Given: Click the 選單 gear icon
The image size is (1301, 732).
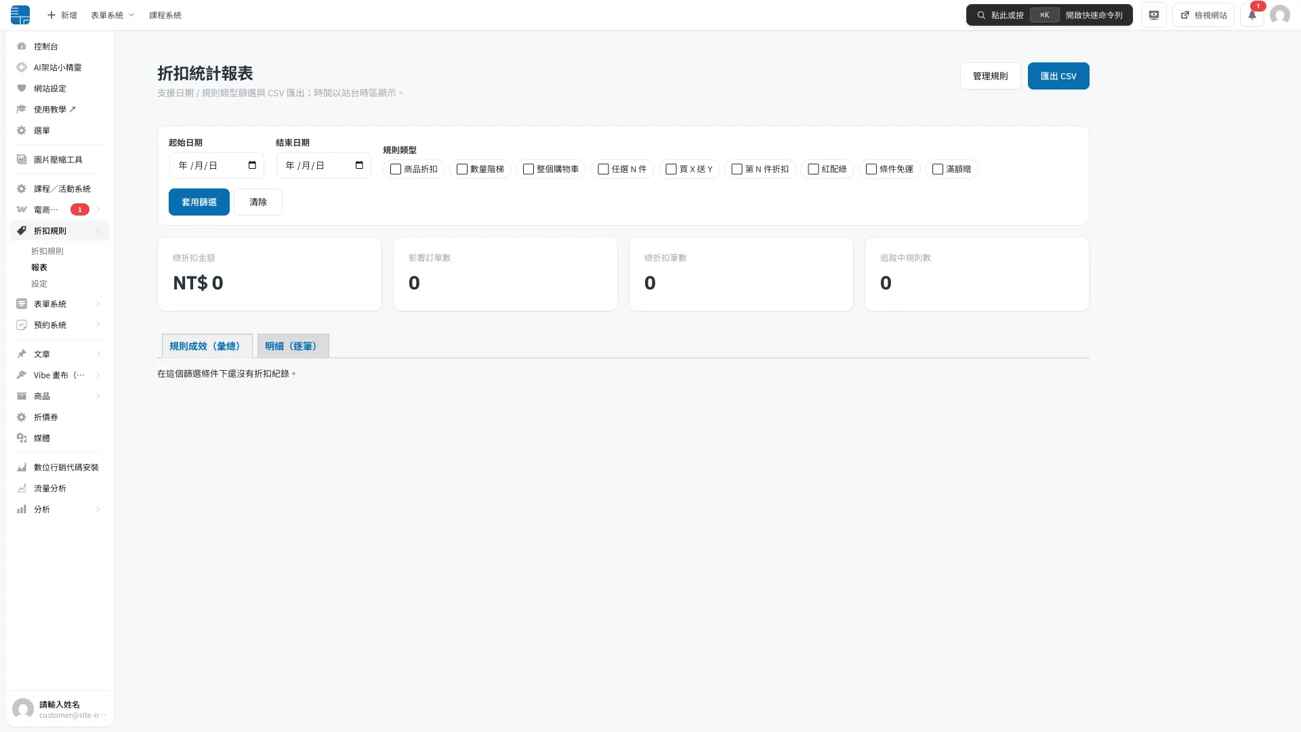Looking at the screenshot, I should tap(22, 130).
